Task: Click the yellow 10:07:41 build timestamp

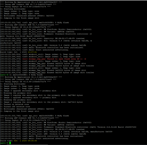Action: click(32, 52)
